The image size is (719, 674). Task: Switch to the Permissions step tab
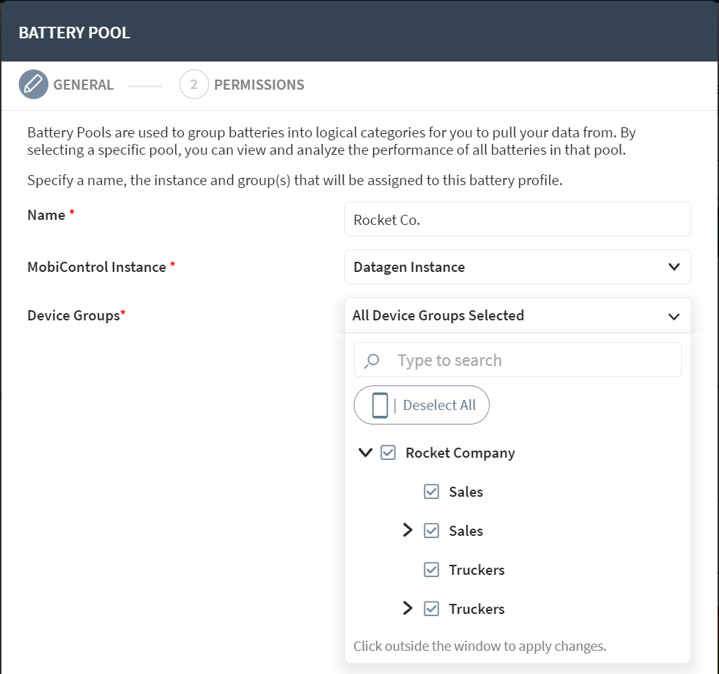pos(259,85)
